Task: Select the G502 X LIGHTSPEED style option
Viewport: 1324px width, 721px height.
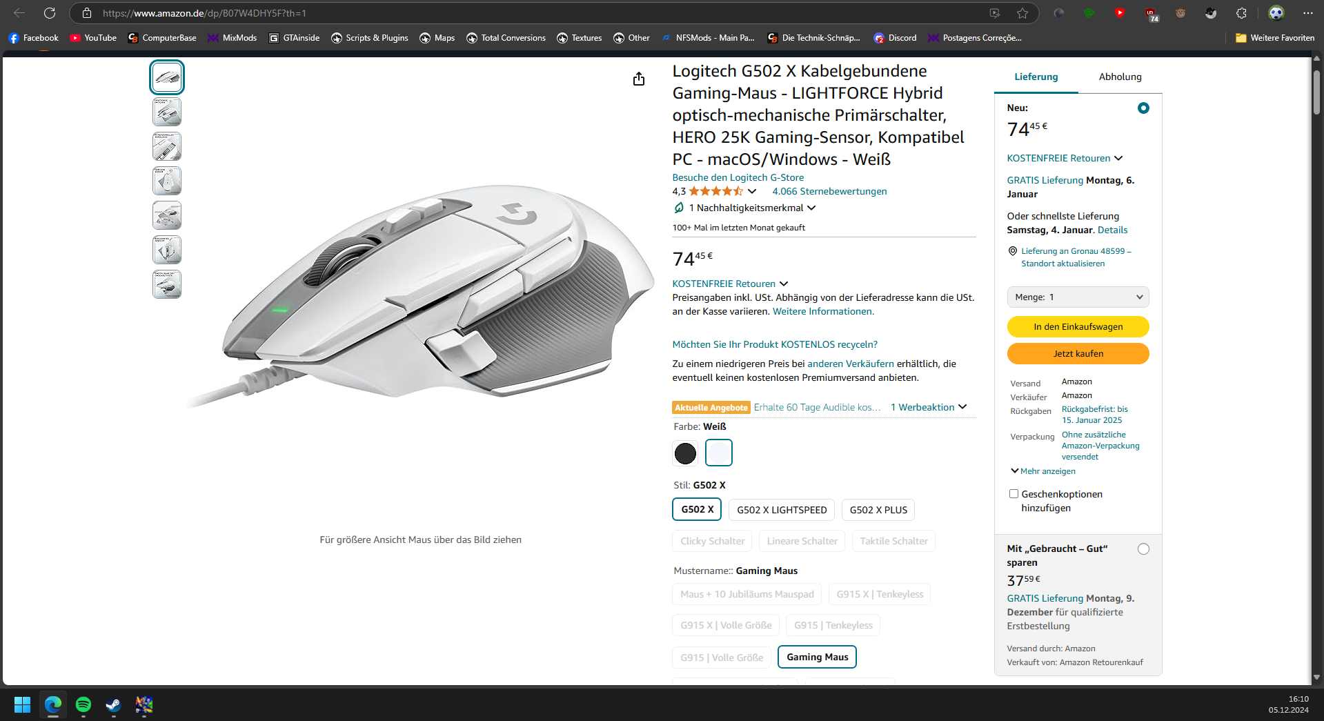Action: 782,510
